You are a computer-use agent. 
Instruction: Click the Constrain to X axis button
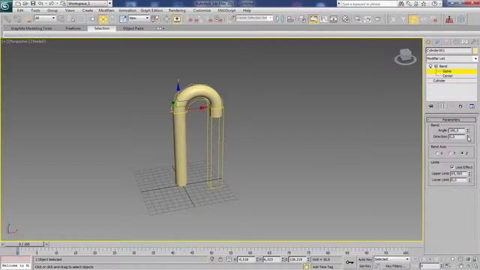tap(393, 19)
